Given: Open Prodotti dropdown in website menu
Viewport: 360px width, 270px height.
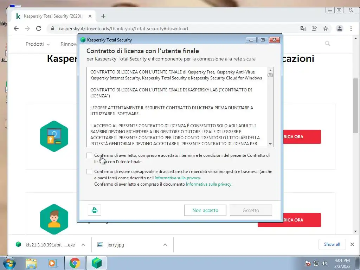Looking at the screenshot, I should 37,44.
